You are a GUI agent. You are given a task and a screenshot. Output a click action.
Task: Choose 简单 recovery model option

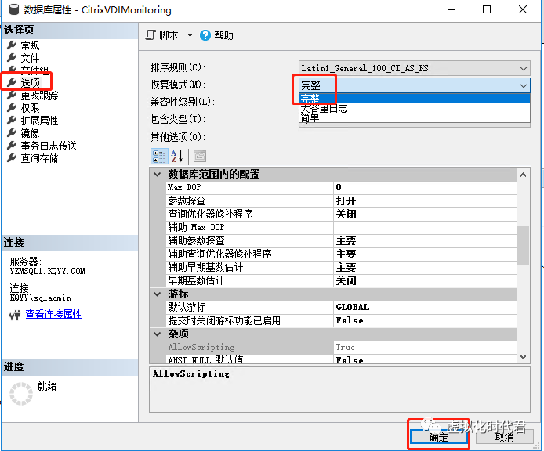414,118
